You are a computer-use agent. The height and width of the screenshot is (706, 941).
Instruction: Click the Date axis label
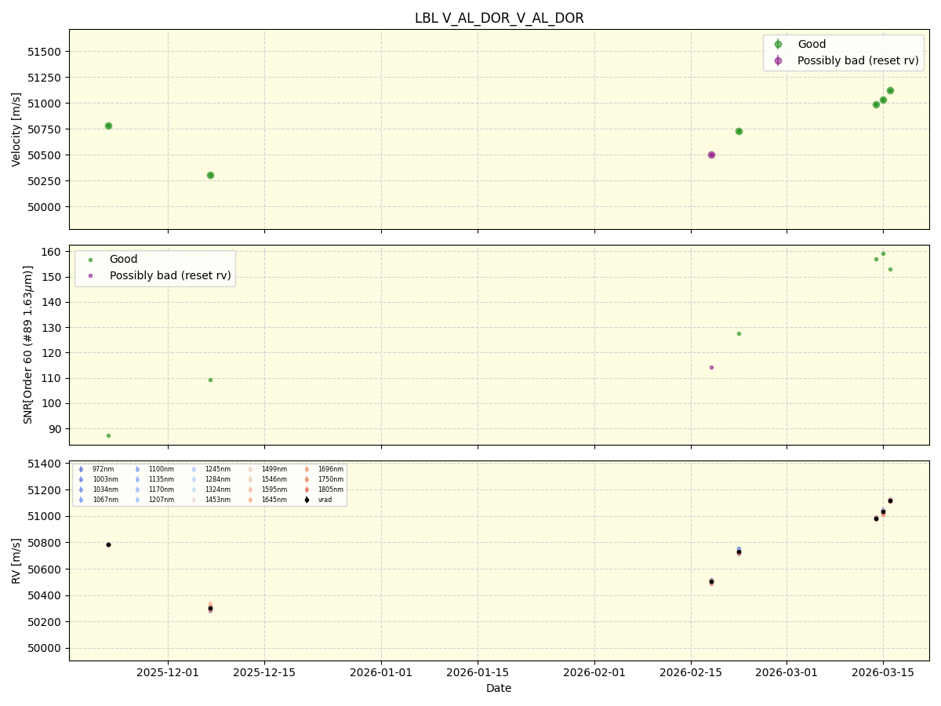click(499, 688)
